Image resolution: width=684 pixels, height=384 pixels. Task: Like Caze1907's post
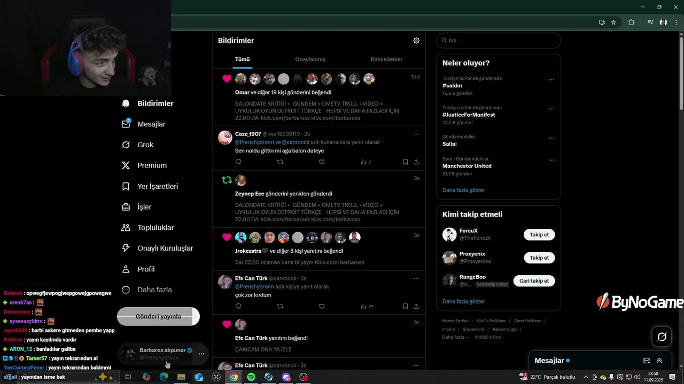click(x=322, y=162)
